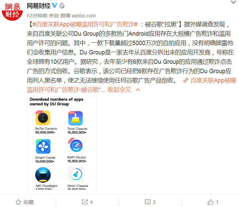This screenshot has width=239, height=207.
Task: Click the orange paperclip link icon
Action: pyautogui.click(x=186, y=80)
